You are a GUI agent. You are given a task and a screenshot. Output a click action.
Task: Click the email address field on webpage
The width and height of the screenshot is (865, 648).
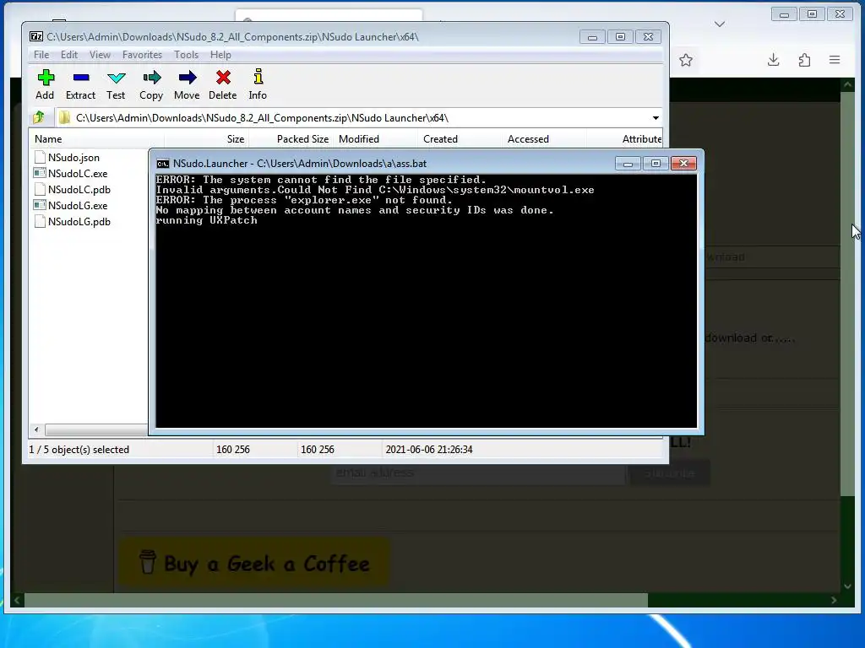click(x=478, y=472)
